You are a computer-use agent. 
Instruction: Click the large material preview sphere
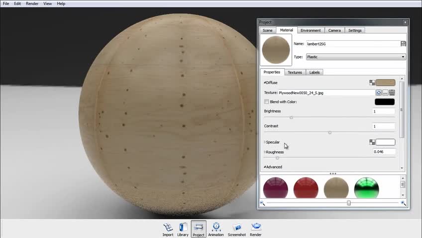click(x=276, y=50)
